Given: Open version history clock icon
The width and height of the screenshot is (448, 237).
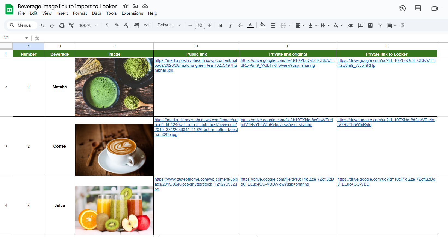Looking at the screenshot, I should coord(402,8).
